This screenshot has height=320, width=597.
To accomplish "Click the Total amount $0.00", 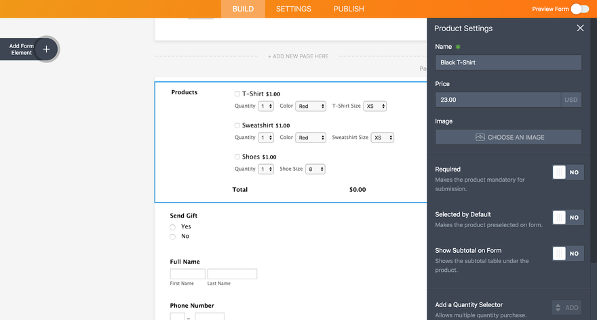I will [358, 189].
